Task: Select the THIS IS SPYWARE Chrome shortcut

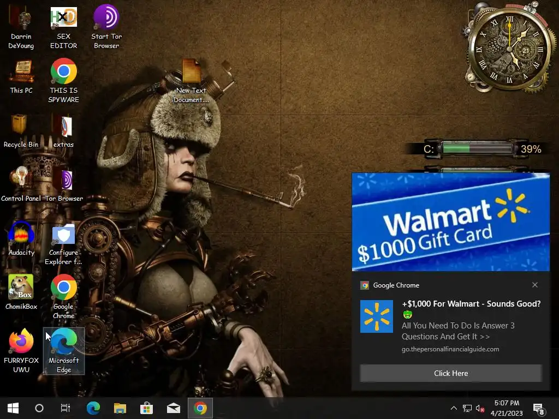Action: [63, 81]
